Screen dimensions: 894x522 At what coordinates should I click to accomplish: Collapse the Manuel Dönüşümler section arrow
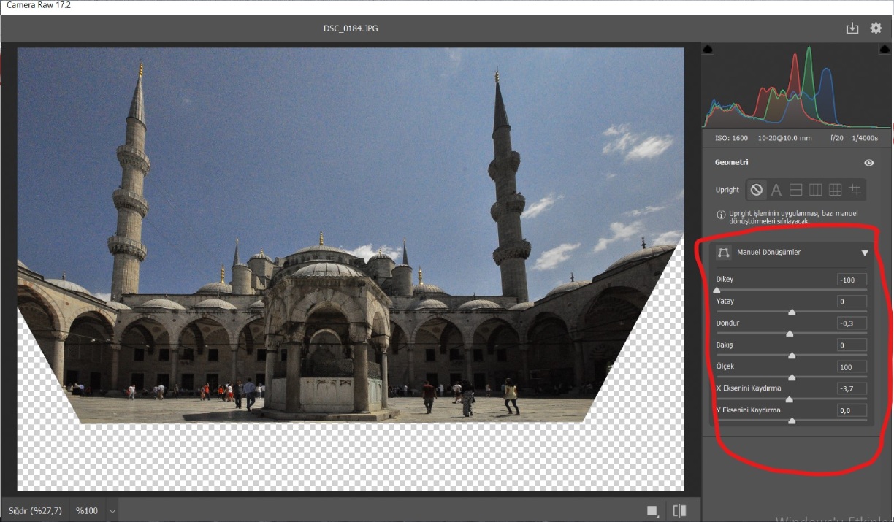(x=865, y=253)
